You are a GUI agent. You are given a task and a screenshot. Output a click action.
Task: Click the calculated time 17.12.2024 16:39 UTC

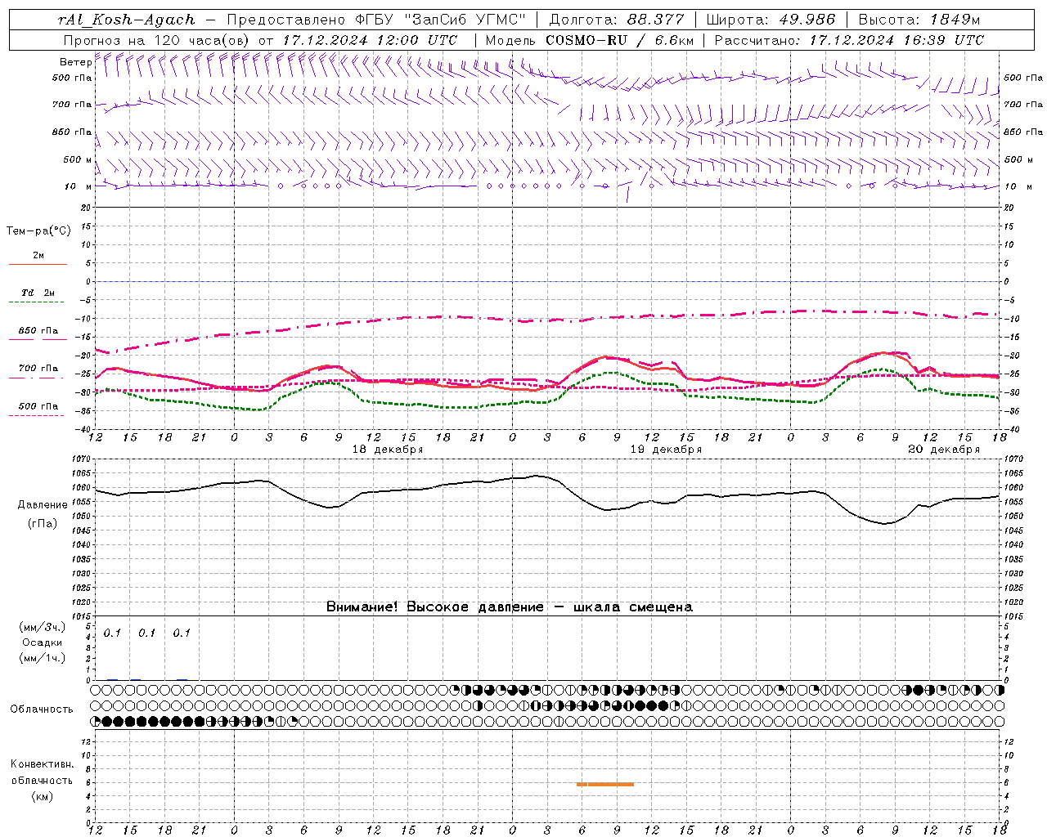[x=896, y=40]
